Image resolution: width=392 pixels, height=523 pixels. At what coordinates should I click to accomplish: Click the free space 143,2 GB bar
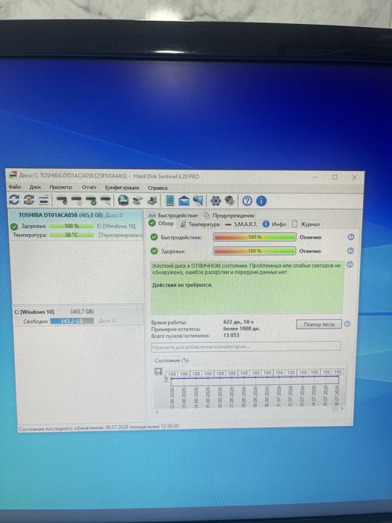point(72,321)
